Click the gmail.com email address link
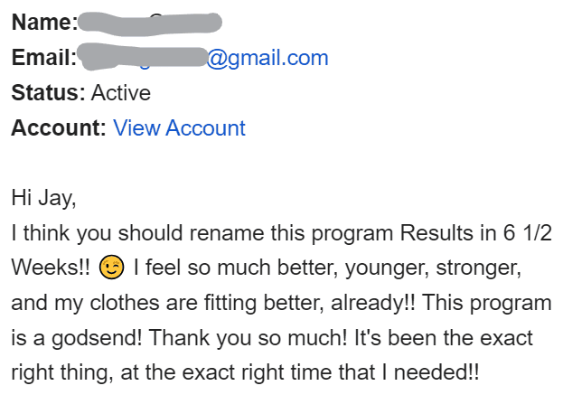This screenshot has height=395, width=563. [267, 59]
